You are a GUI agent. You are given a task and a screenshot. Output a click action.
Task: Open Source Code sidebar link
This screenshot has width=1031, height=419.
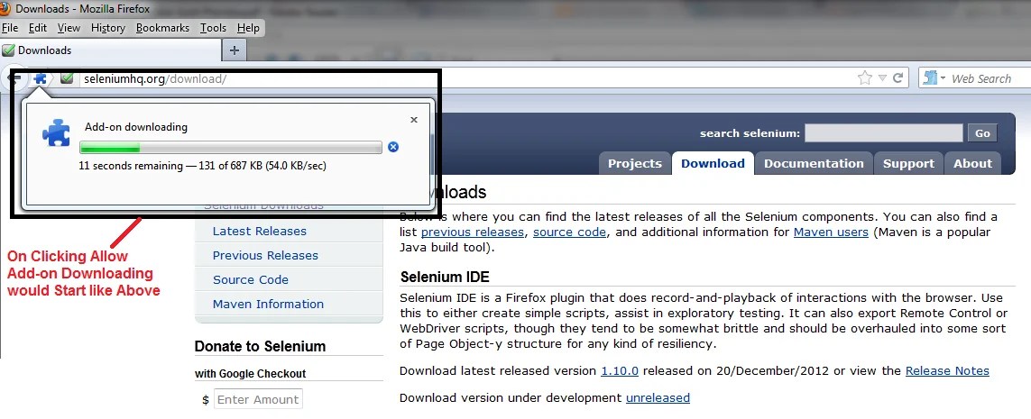(251, 279)
